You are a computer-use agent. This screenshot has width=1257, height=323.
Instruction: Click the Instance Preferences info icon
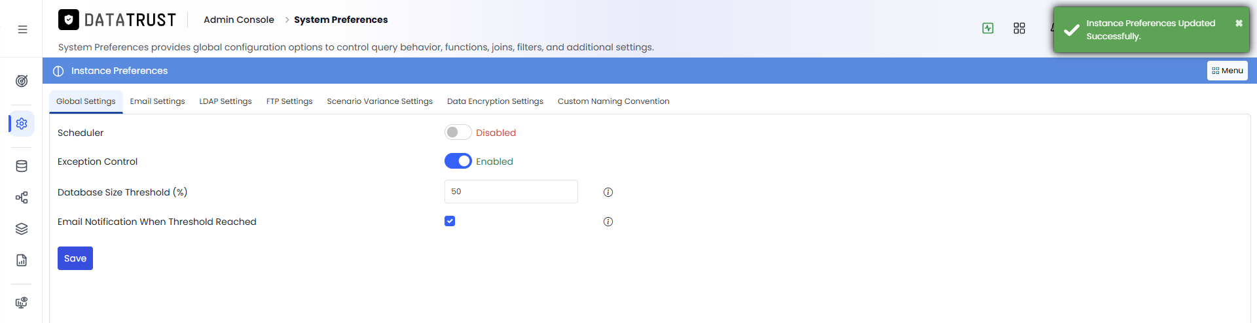(58, 71)
